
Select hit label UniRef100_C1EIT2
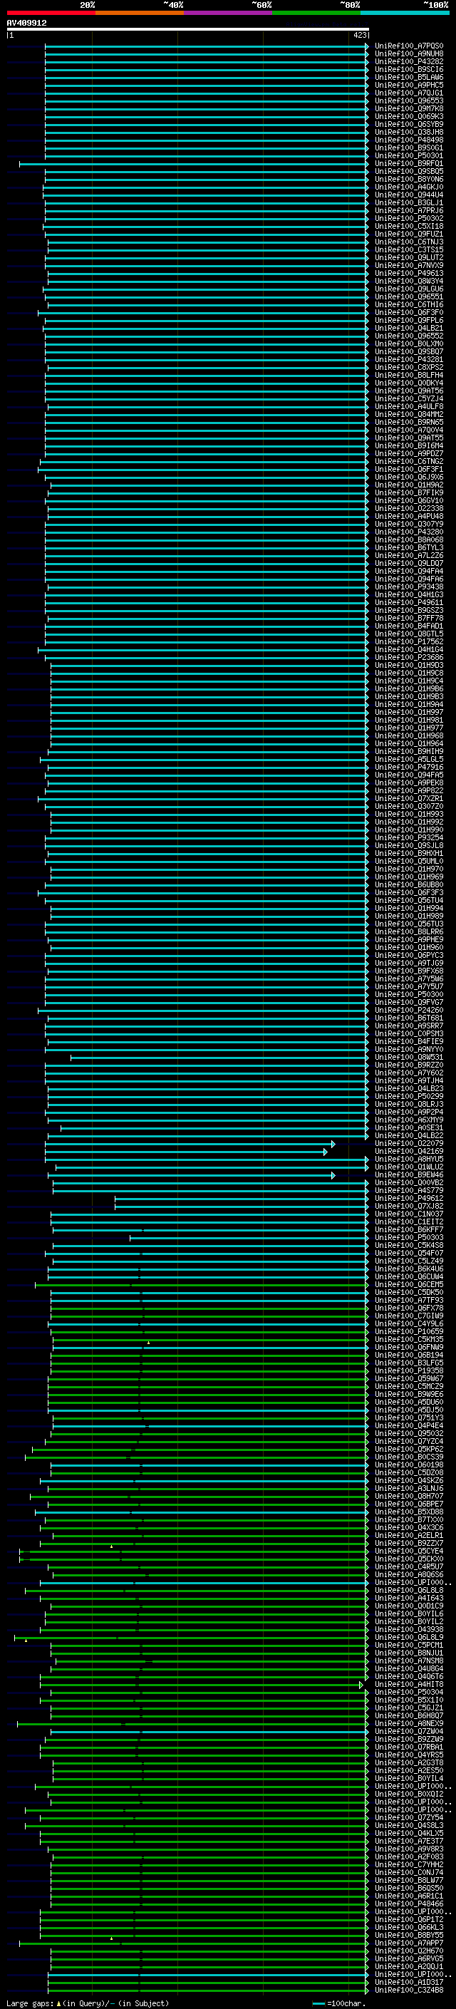(409, 1222)
